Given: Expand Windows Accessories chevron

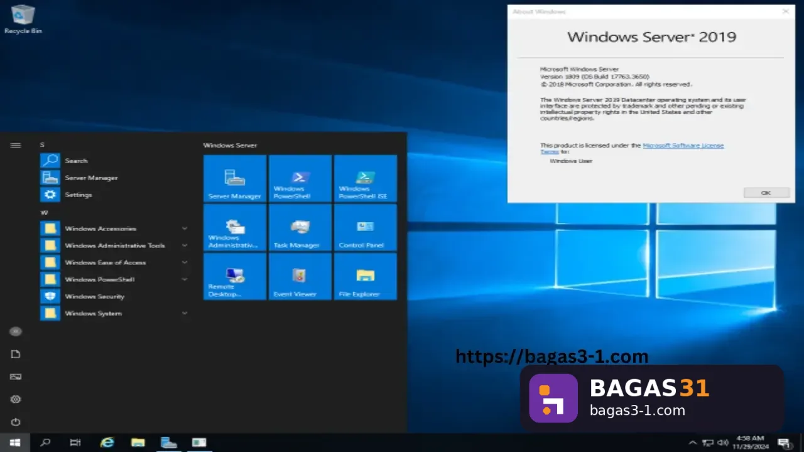Looking at the screenshot, I should 185,229.
